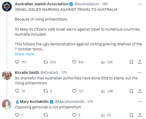The image size is (146, 119).
Task: Share Mary Kostakidis's reply
Action: click(x=140, y=115)
